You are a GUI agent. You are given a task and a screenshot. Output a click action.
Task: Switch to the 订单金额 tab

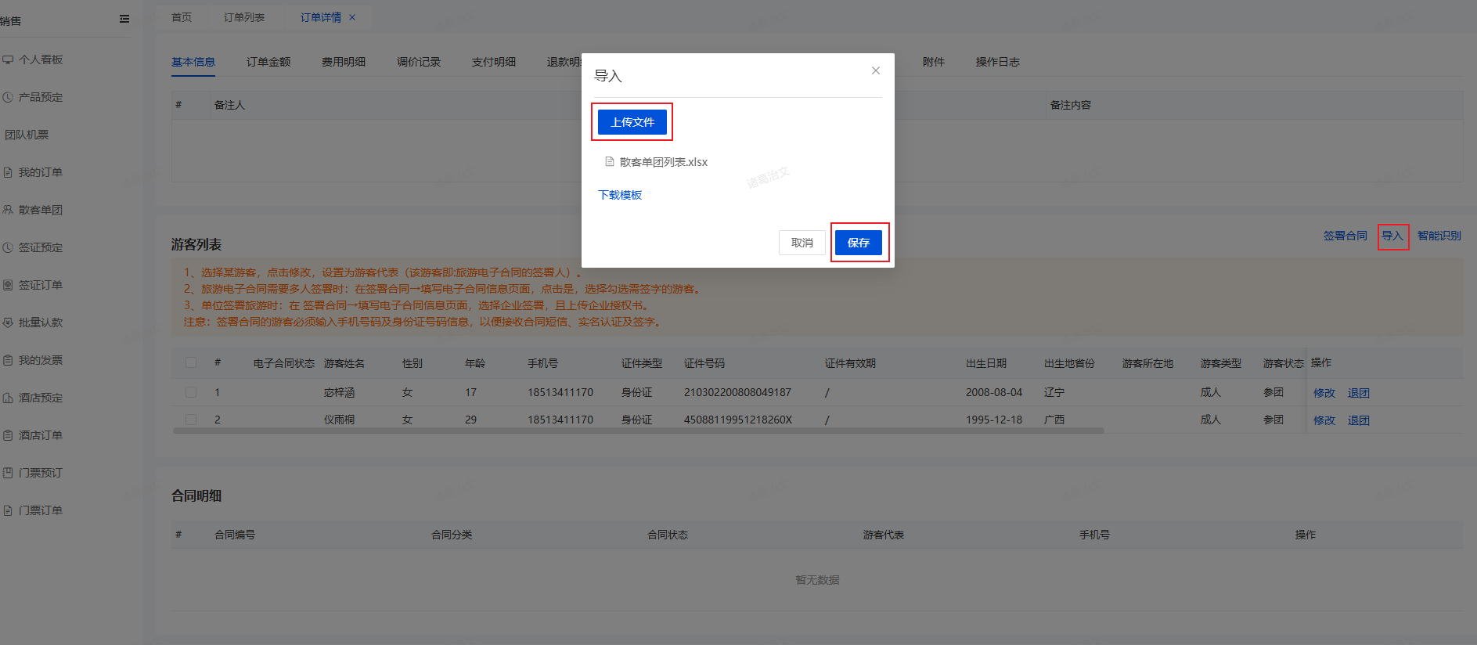[x=268, y=62]
